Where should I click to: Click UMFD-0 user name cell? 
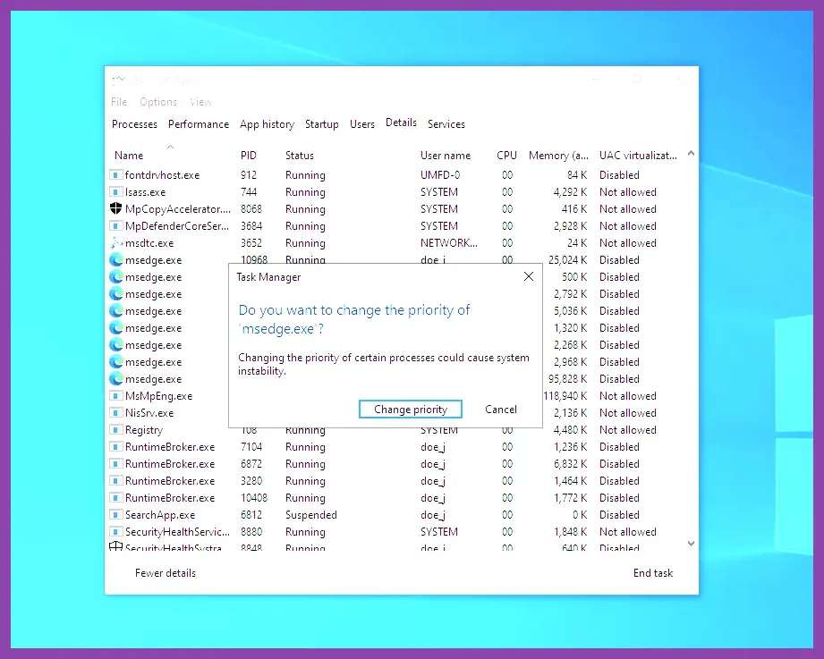click(440, 175)
